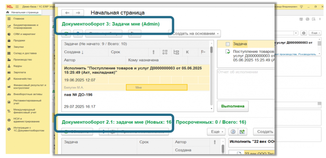Click the down arrow of the background list scrollbar

pyautogui.click(x=319, y=54)
